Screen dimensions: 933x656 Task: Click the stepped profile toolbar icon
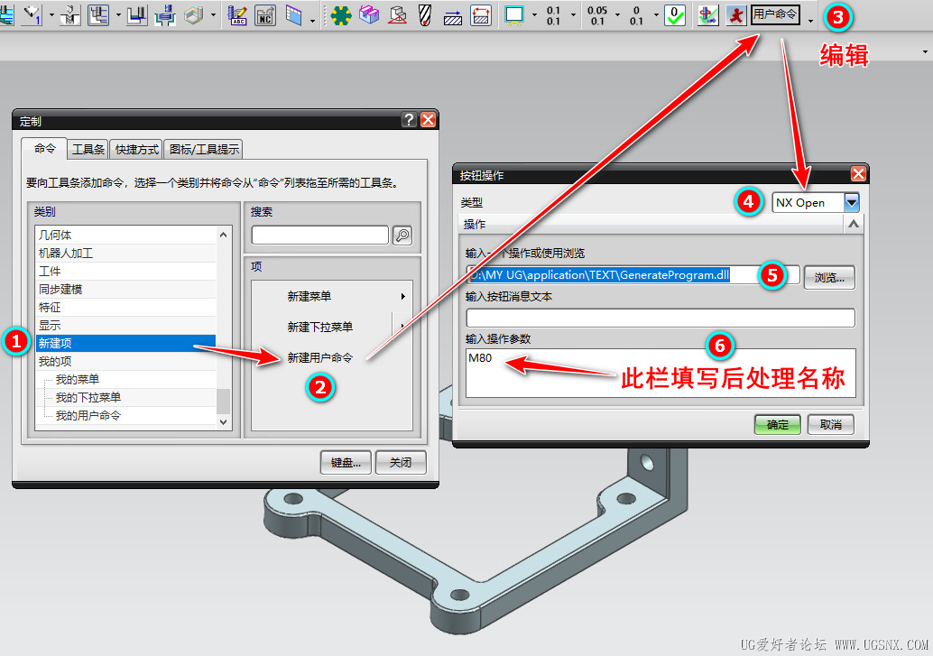tap(98, 14)
